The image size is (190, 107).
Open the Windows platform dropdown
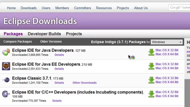tap(167, 42)
